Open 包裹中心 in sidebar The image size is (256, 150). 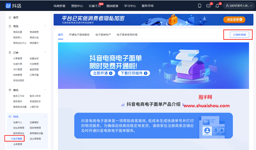tap(18, 123)
